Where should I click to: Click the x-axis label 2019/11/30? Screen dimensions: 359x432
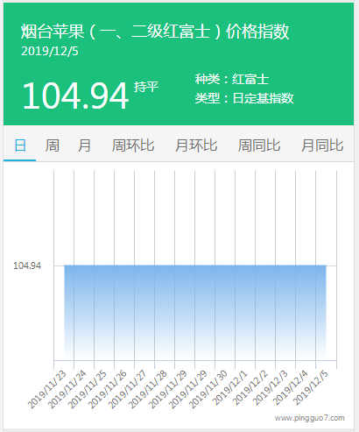(208, 389)
